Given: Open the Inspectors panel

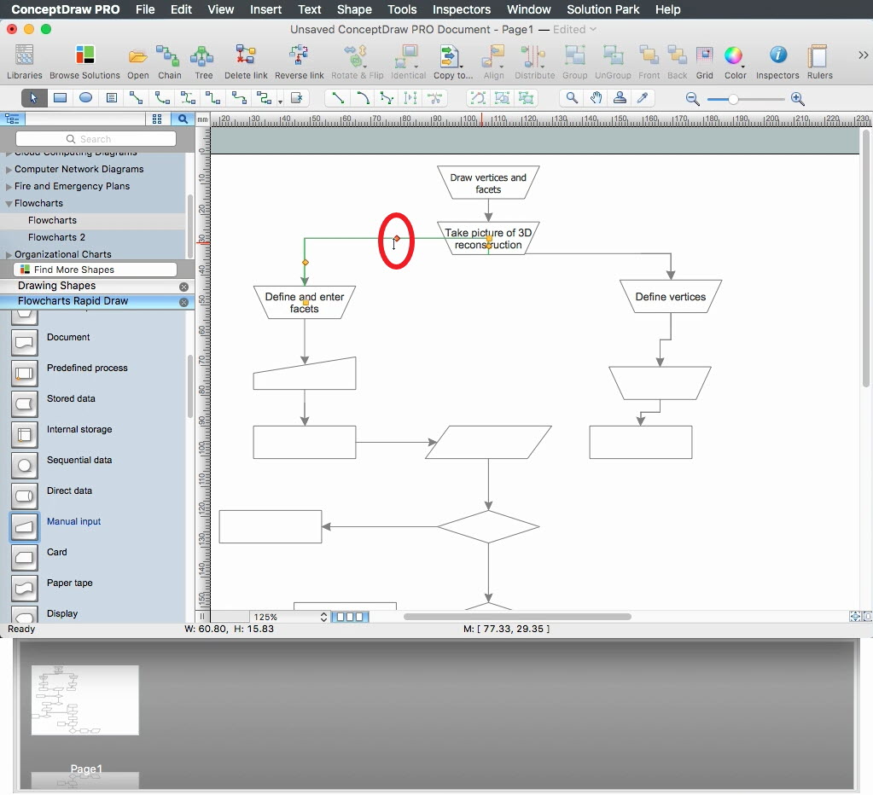Looking at the screenshot, I should (x=777, y=57).
